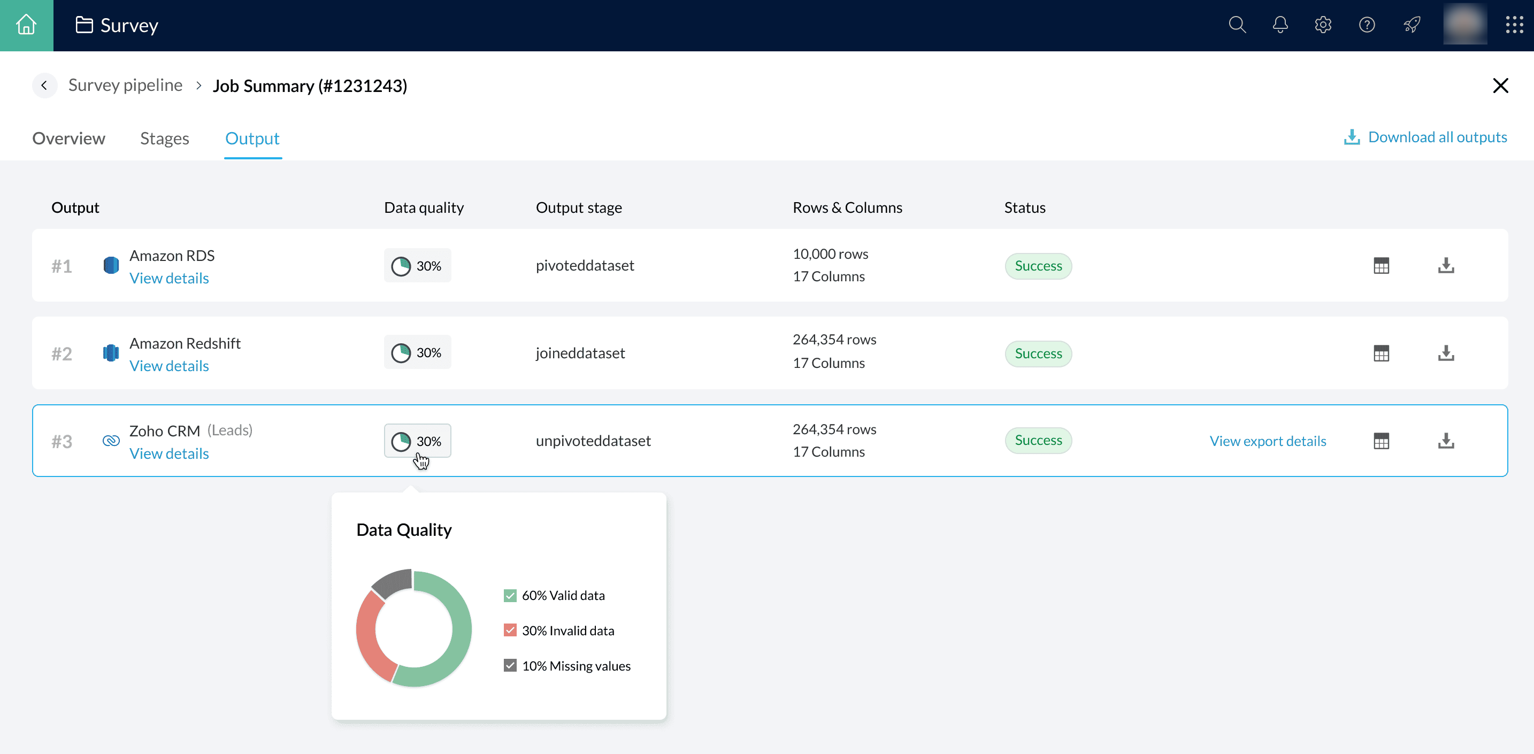Screen dimensions: 1534x754
Task: Open View export details for Zoho CRM
Action: [x=1267, y=441]
